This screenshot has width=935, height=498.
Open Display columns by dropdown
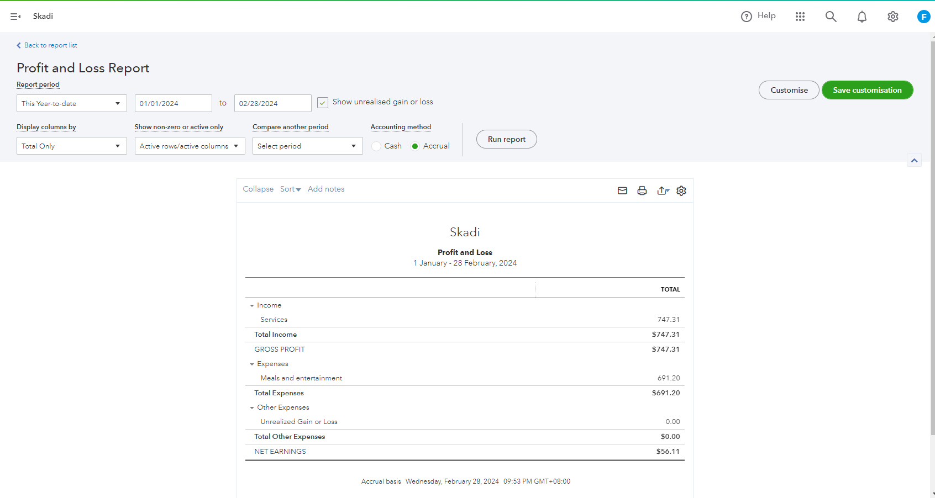click(x=71, y=146)
